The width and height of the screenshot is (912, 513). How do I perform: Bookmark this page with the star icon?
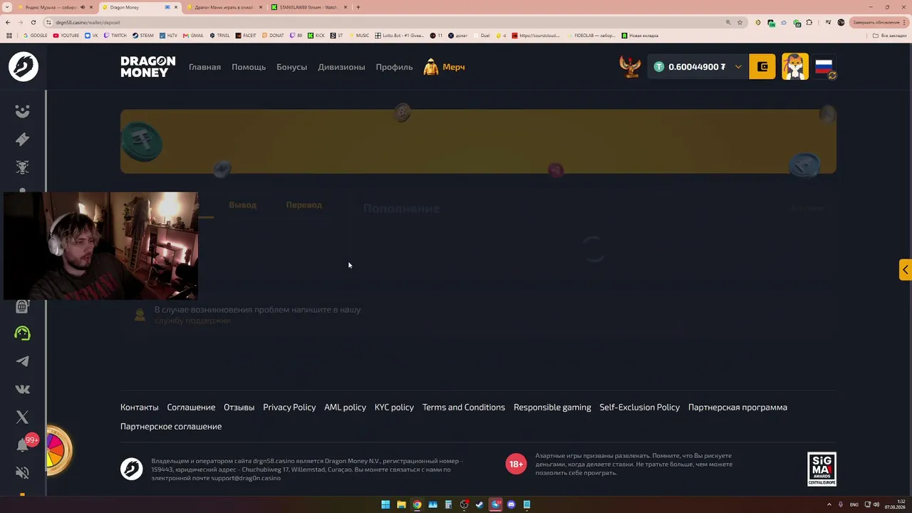point(740,22)
